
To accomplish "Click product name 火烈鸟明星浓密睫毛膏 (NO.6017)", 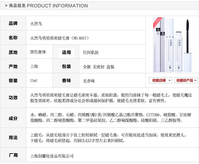I will coord(59,38).
